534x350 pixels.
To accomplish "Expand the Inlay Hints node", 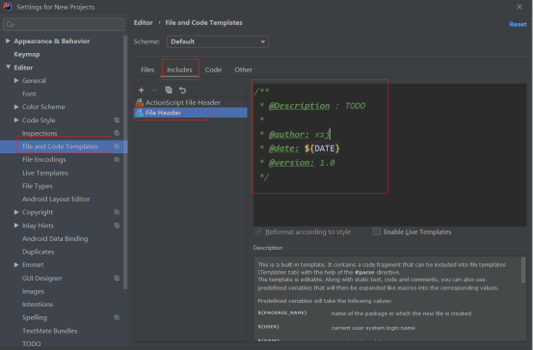I will tap(16, 226).
